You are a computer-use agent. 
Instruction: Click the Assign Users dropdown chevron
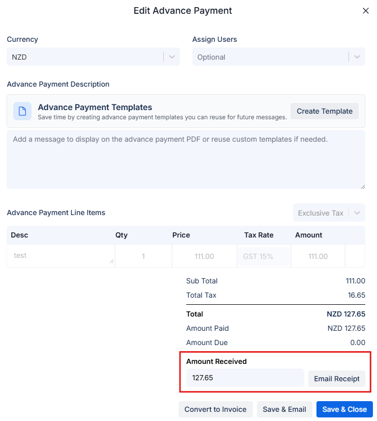[x=358, y=57]
